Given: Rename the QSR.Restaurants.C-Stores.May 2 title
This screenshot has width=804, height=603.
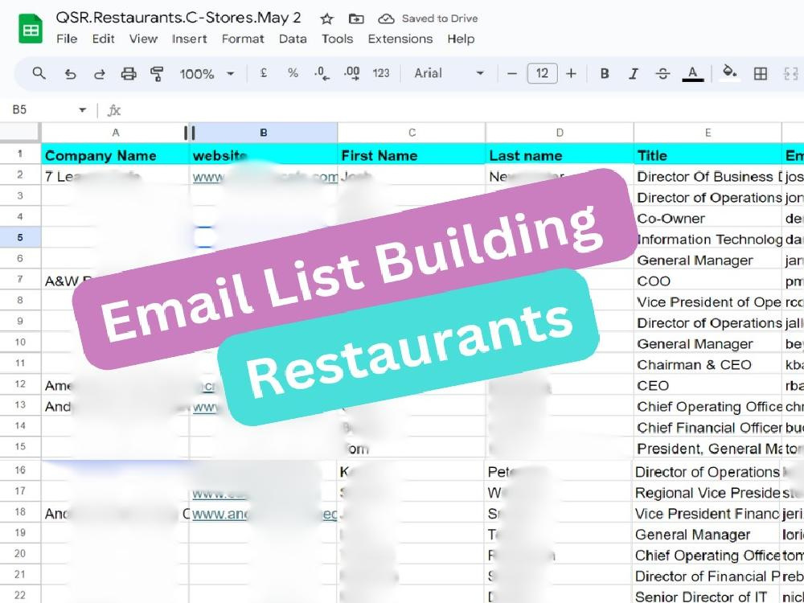Looking at the screenshot, I should tap(178, 18).
